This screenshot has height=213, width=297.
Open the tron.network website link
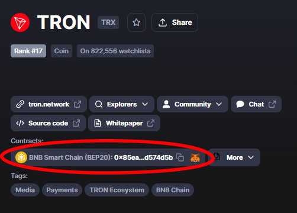coord(49,104)
